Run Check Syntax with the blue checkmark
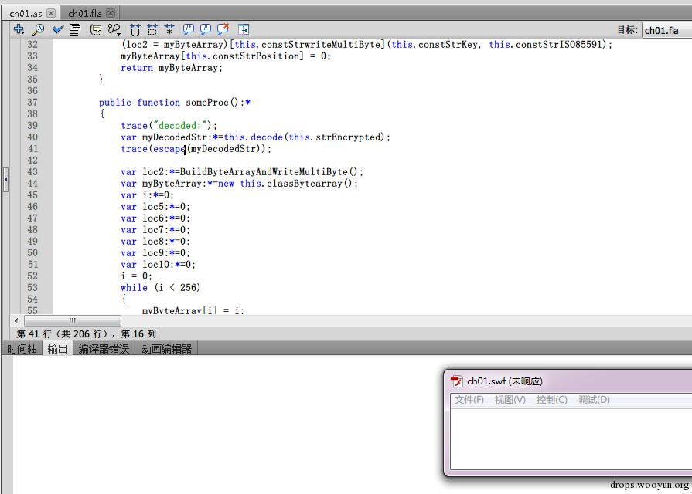The height and width of the screenshot is (494, 692). coord(58,29)
